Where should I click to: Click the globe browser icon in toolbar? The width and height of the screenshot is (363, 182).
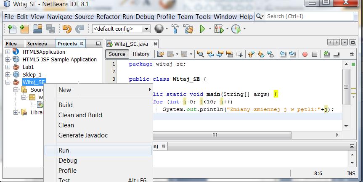[x=159, y=29]
